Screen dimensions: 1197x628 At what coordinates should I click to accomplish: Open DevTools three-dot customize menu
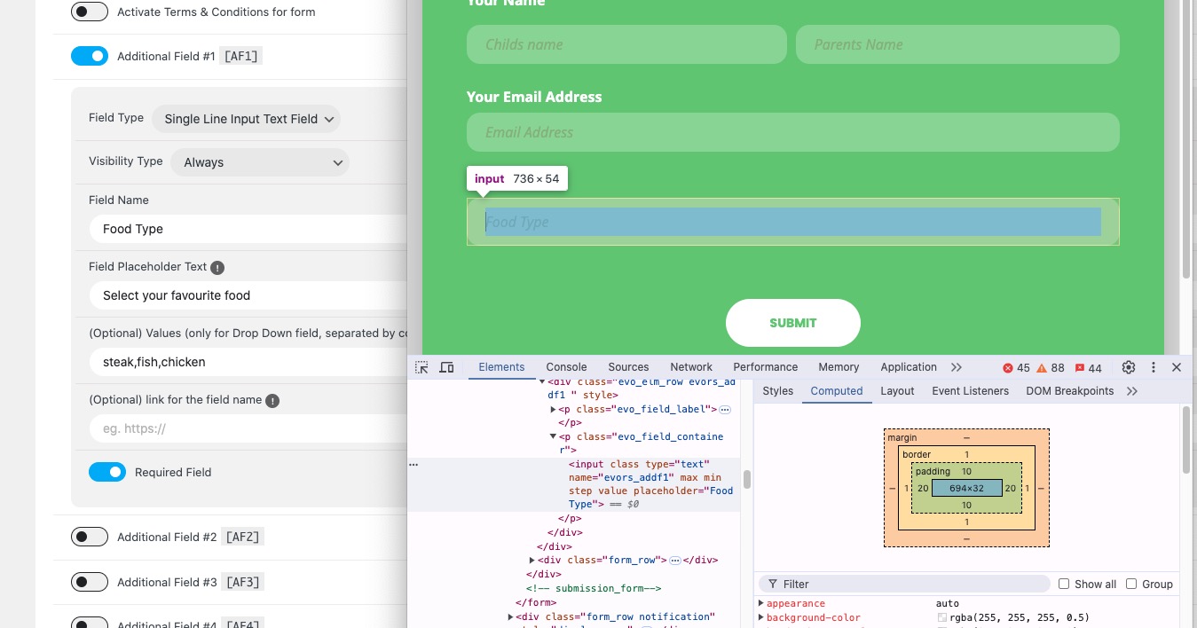click(x=1154, y=367)
